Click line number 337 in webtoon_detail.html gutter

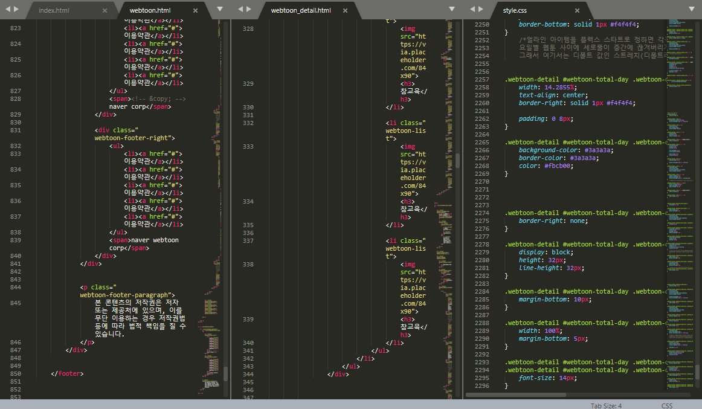coord(248,240)
